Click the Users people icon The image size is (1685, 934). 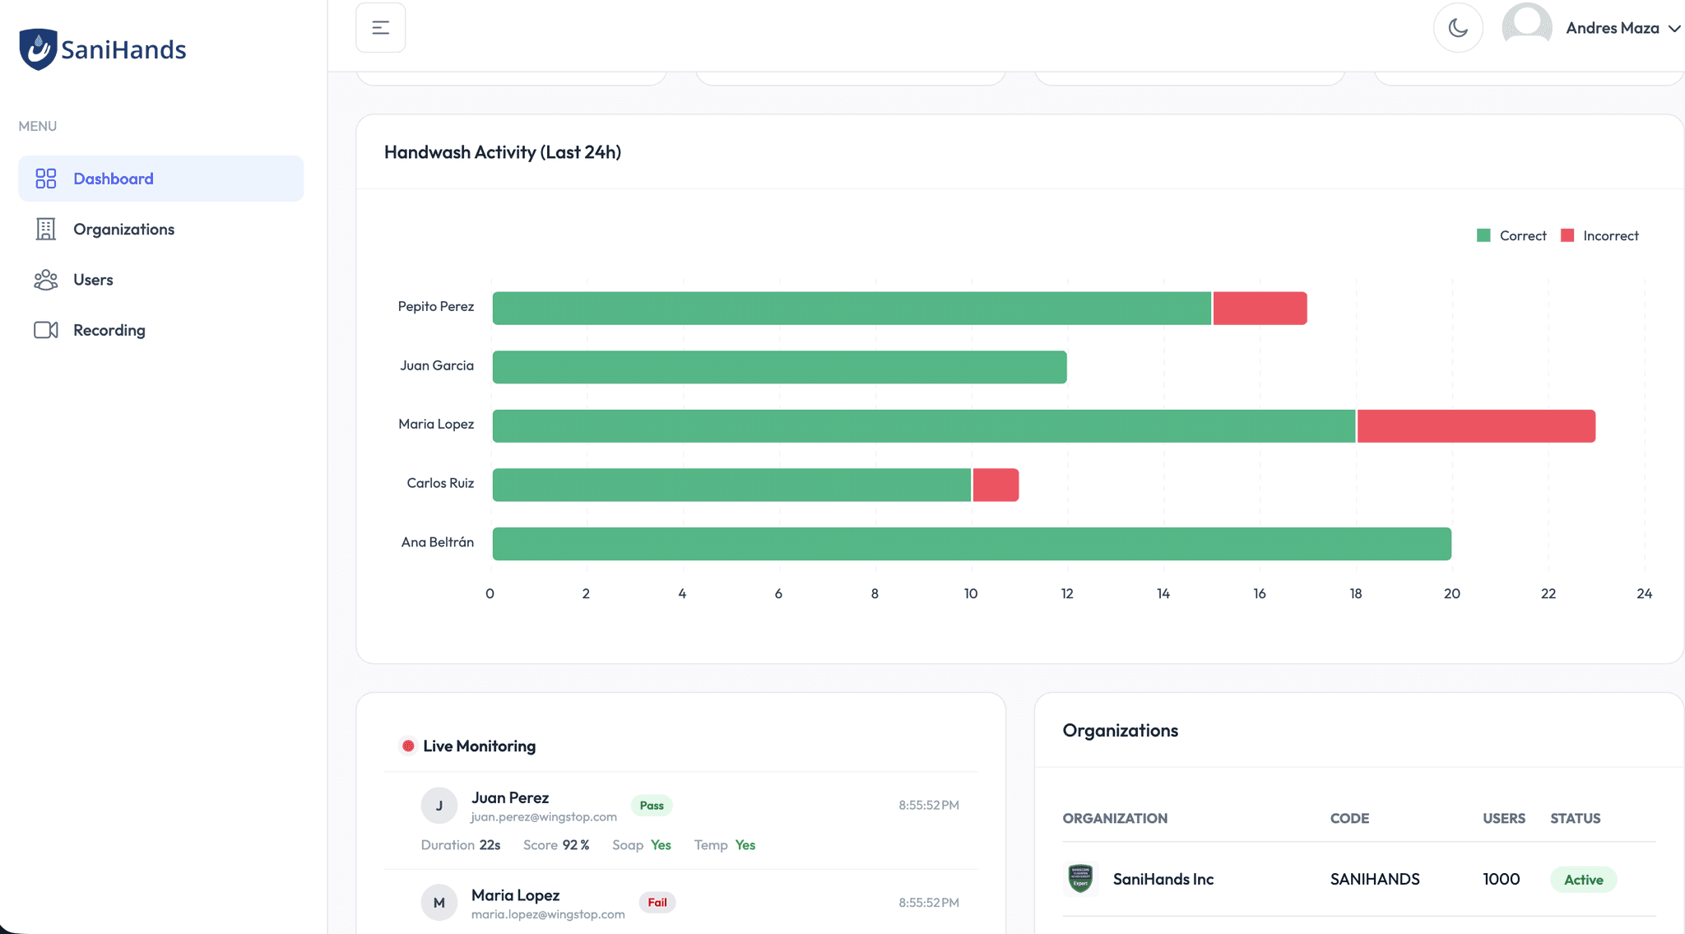point(46,280)
